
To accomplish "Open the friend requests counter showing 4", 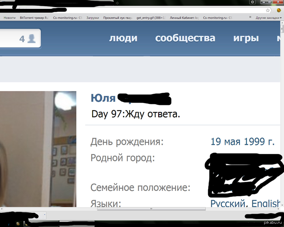I will 28,39.
